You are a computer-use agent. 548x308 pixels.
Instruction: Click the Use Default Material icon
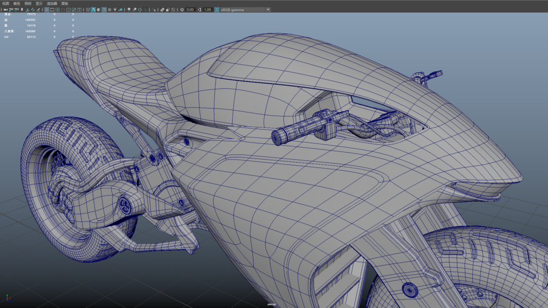[x=99, y=10]
